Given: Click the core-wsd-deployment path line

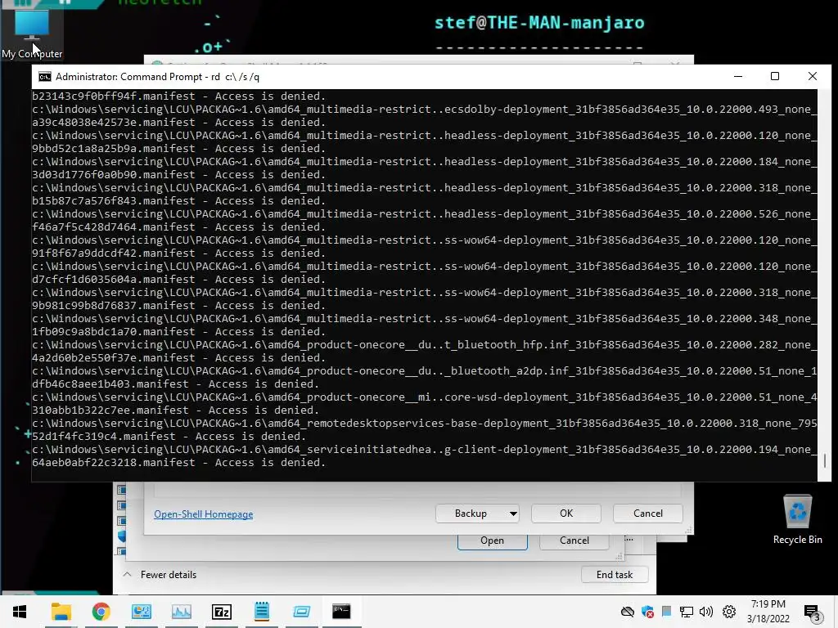Looking at the screenshot, I should pyautogui.click(x=425, y=397).
